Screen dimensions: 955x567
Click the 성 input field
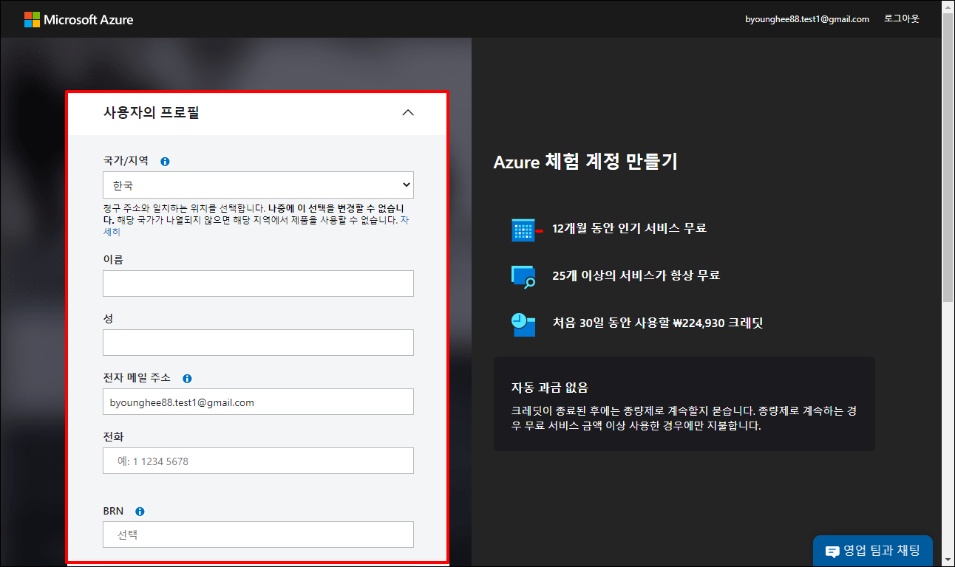[x=258, y=343]
